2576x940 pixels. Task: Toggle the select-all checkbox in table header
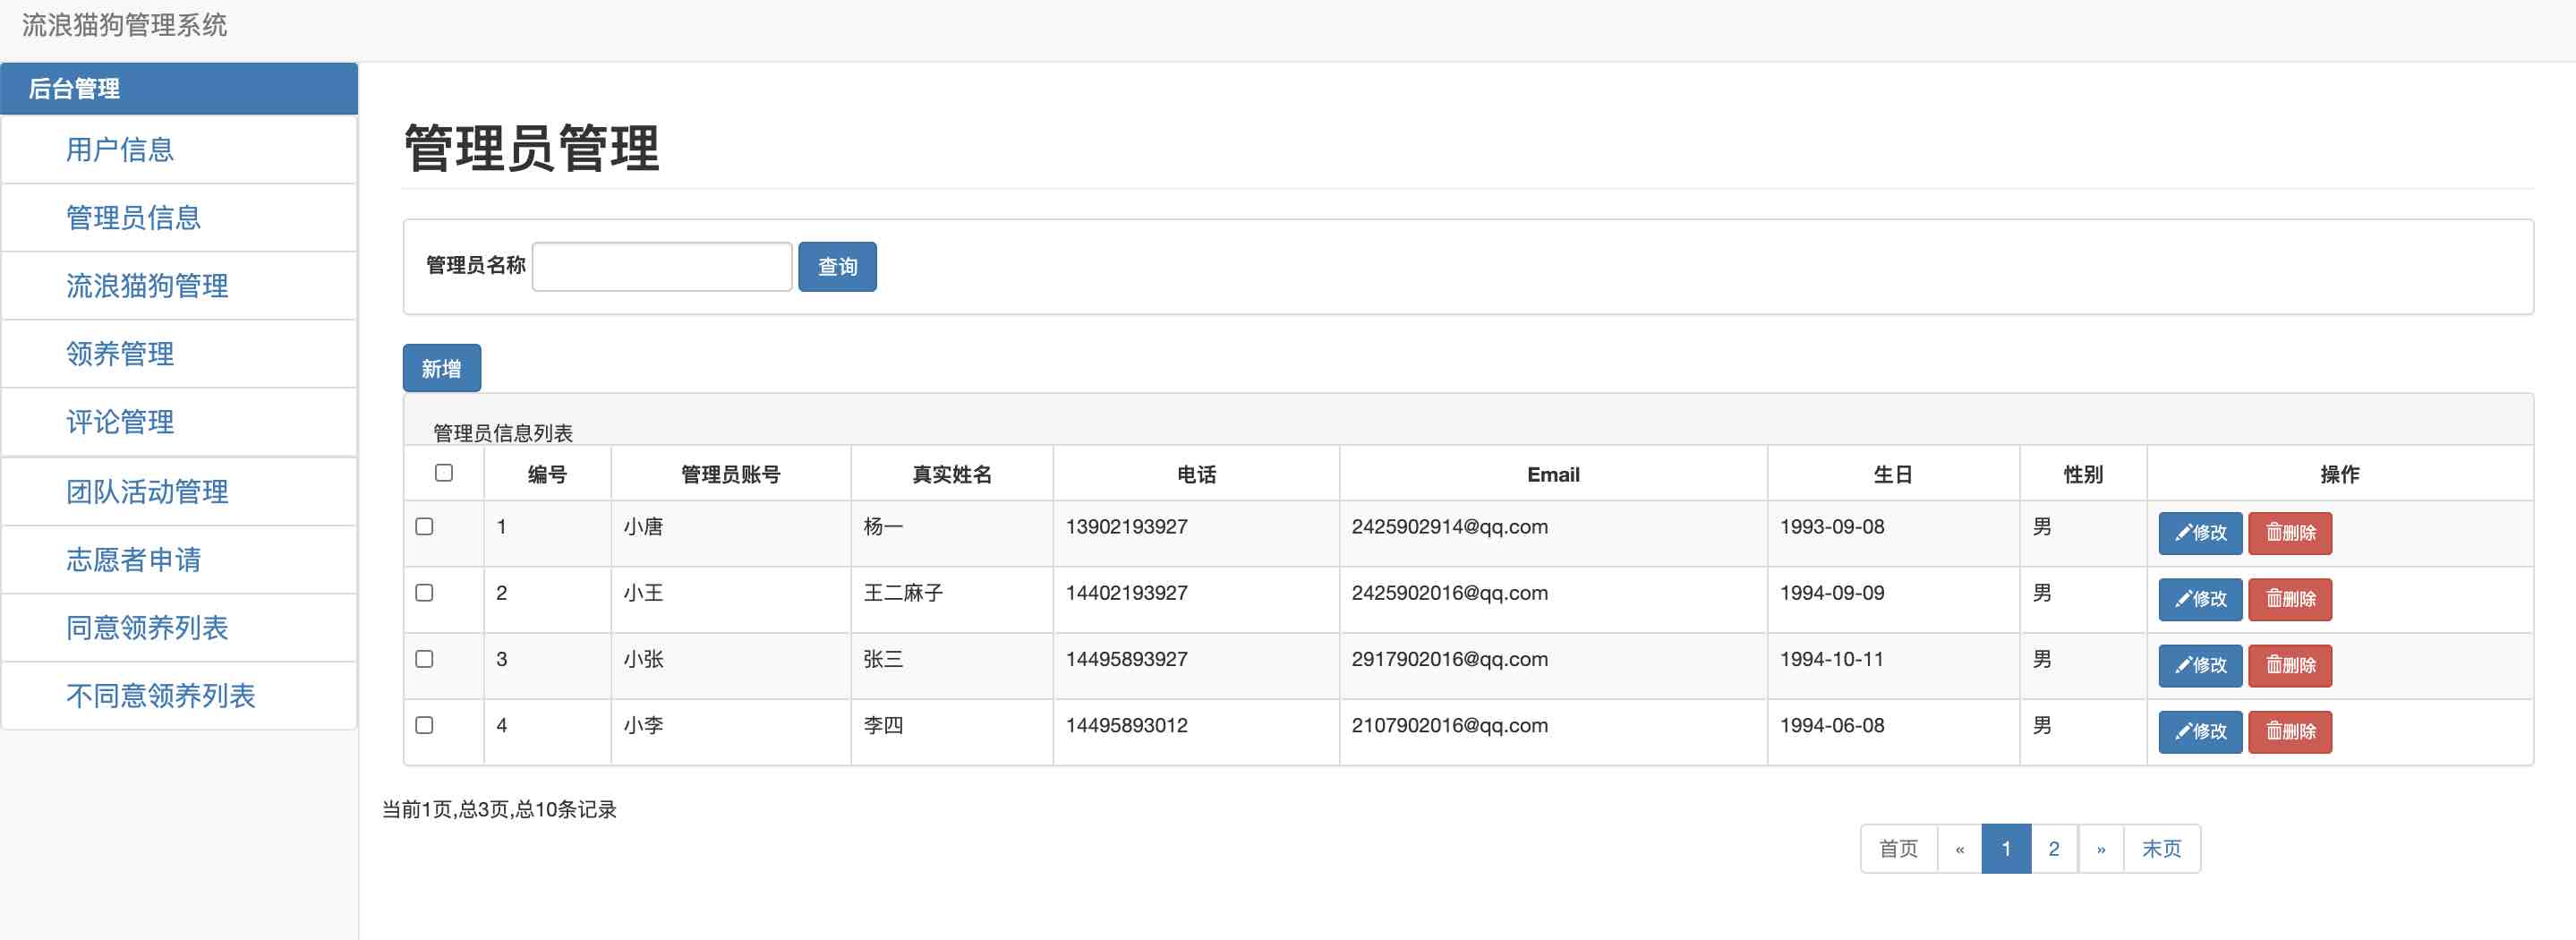pos(444,472)
